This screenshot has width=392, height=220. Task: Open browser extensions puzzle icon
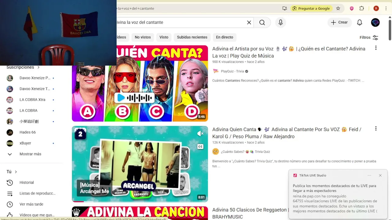point(362,9)
